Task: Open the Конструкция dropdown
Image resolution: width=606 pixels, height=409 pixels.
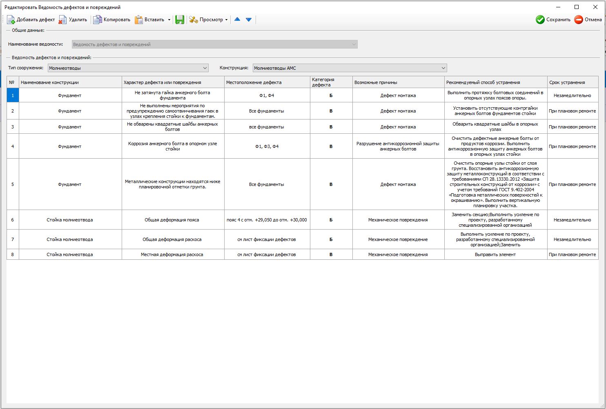Action: [350, 68]
